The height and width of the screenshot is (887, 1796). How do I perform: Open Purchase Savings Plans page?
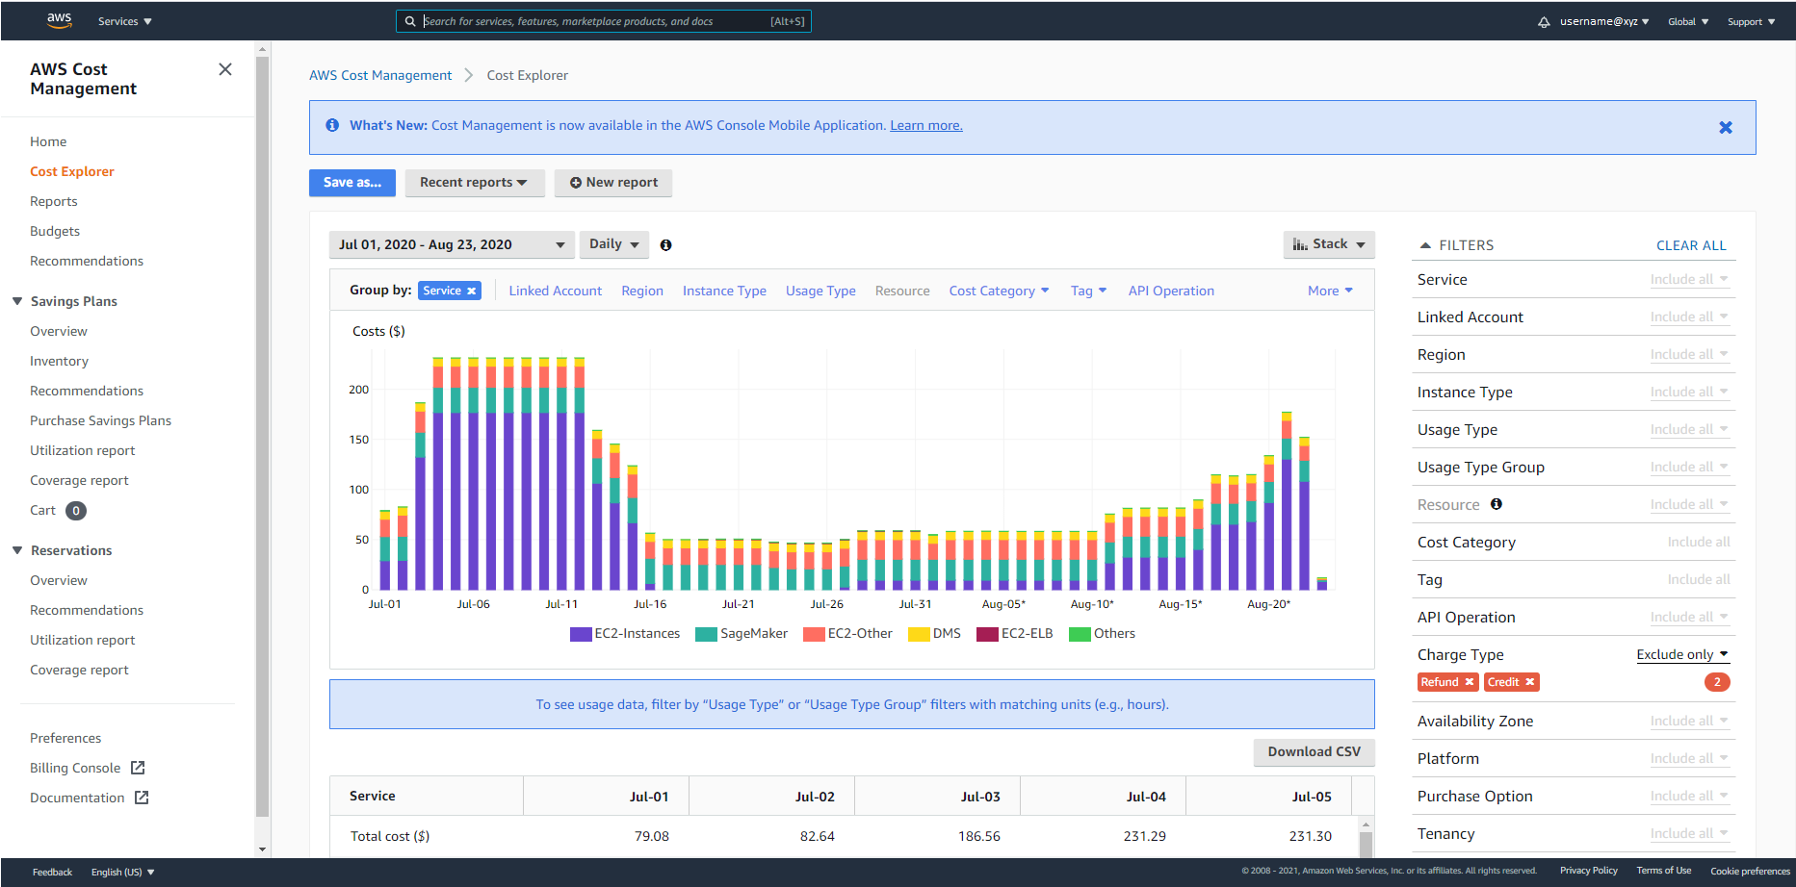(x=100, y=420)
